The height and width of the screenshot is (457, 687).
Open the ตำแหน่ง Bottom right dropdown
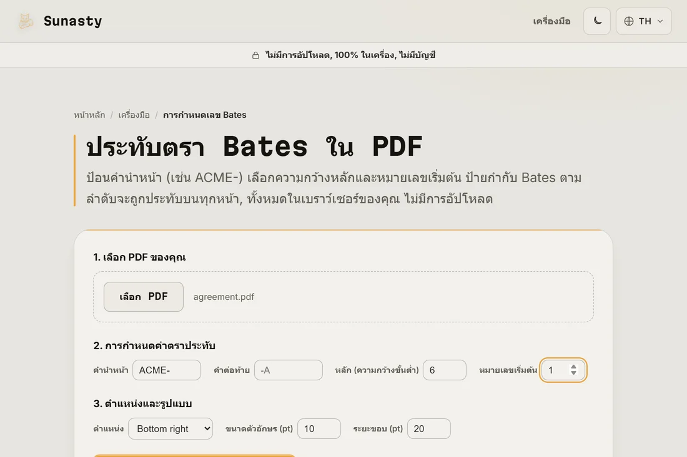tap(171, 428)
